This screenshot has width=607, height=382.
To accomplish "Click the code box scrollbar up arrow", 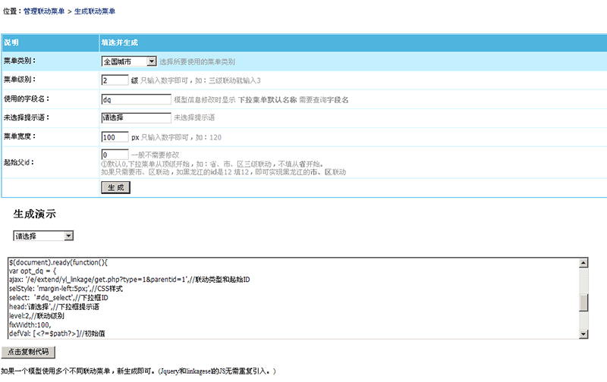I will 583,263.
